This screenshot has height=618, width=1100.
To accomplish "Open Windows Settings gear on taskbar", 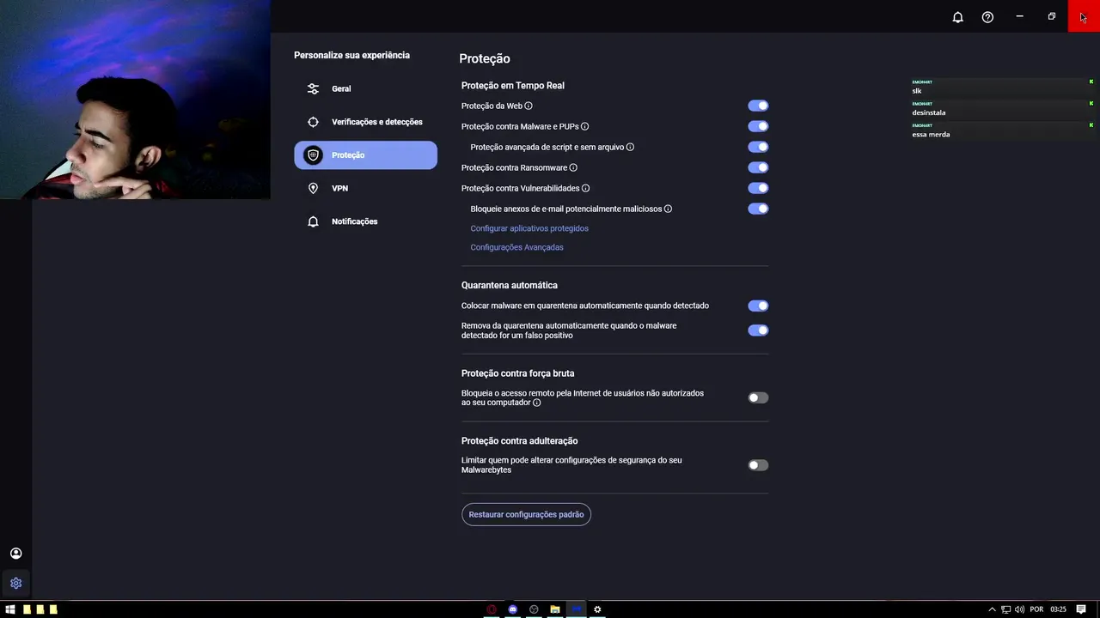I will (x=597, y=609).
